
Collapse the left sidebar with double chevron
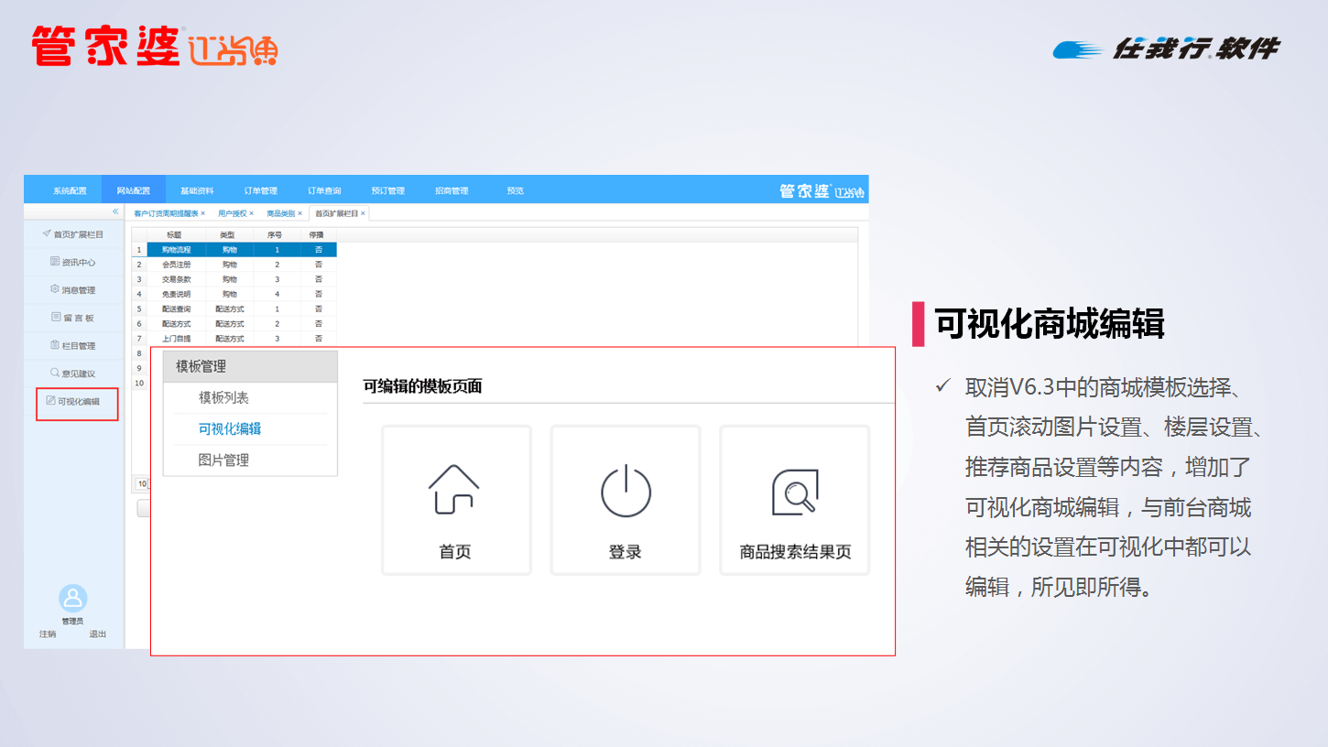(115, 211)
